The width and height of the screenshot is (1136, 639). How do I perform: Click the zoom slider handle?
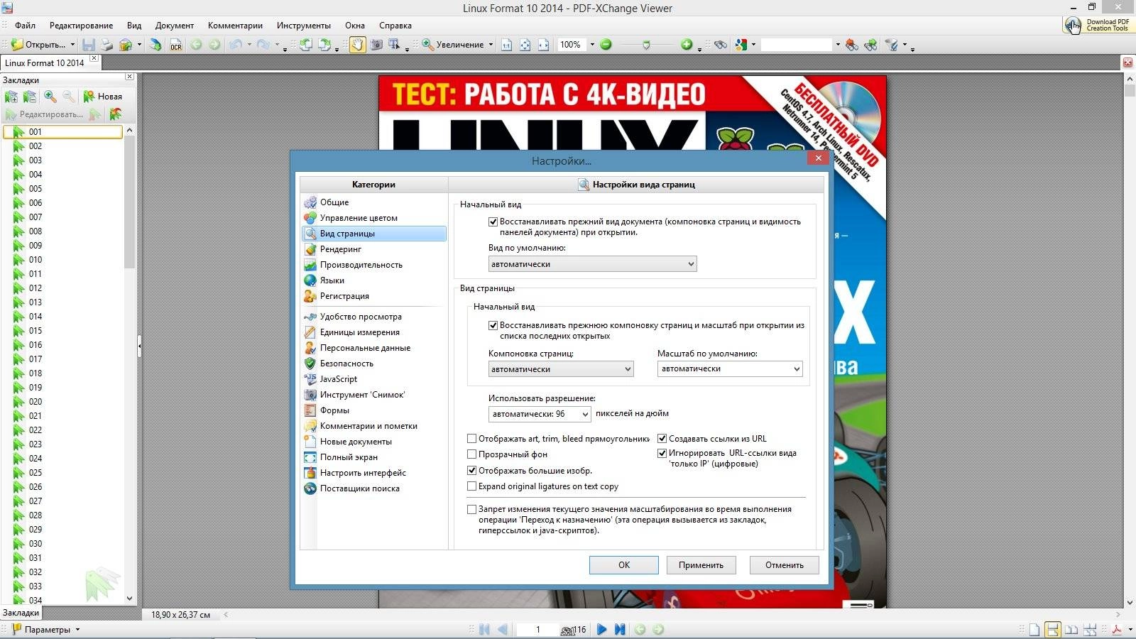tap(646, 45)
